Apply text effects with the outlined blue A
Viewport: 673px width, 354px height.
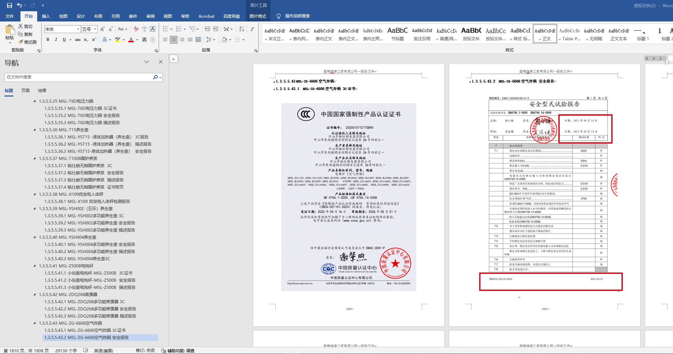[x=105, y=40]
